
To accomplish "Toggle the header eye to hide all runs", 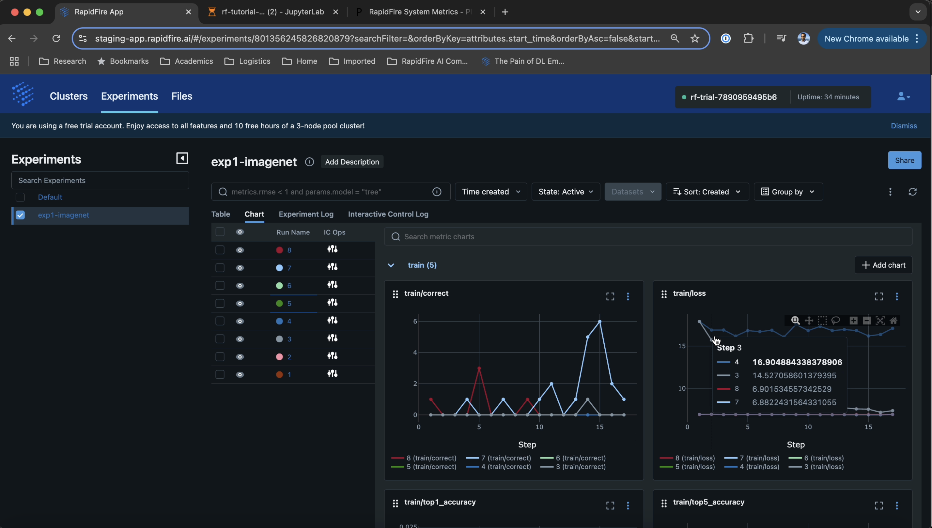I will [x=240, y=232].
